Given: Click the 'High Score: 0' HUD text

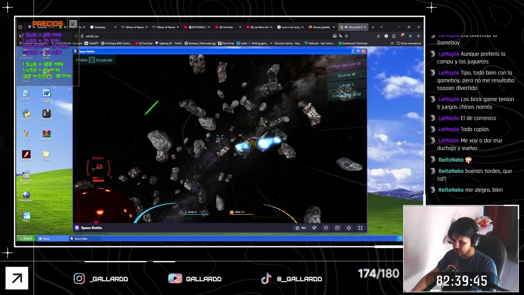Looking at the screenshot, I should coord(346,65).
